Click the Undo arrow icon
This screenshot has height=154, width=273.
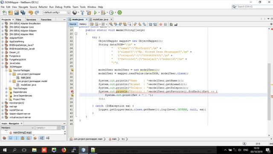coord(31,12)
